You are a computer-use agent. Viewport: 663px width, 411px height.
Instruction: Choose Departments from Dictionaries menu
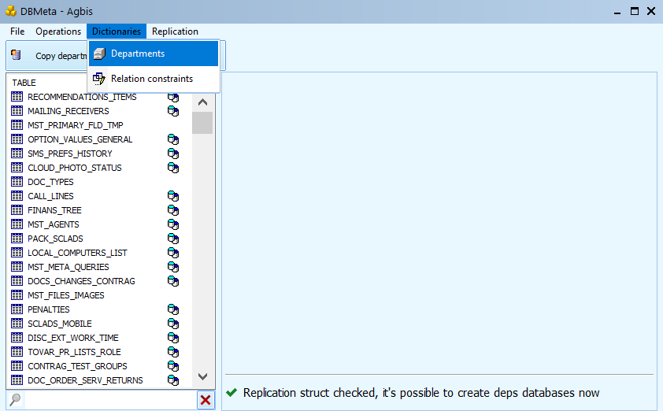pos(154,54)
